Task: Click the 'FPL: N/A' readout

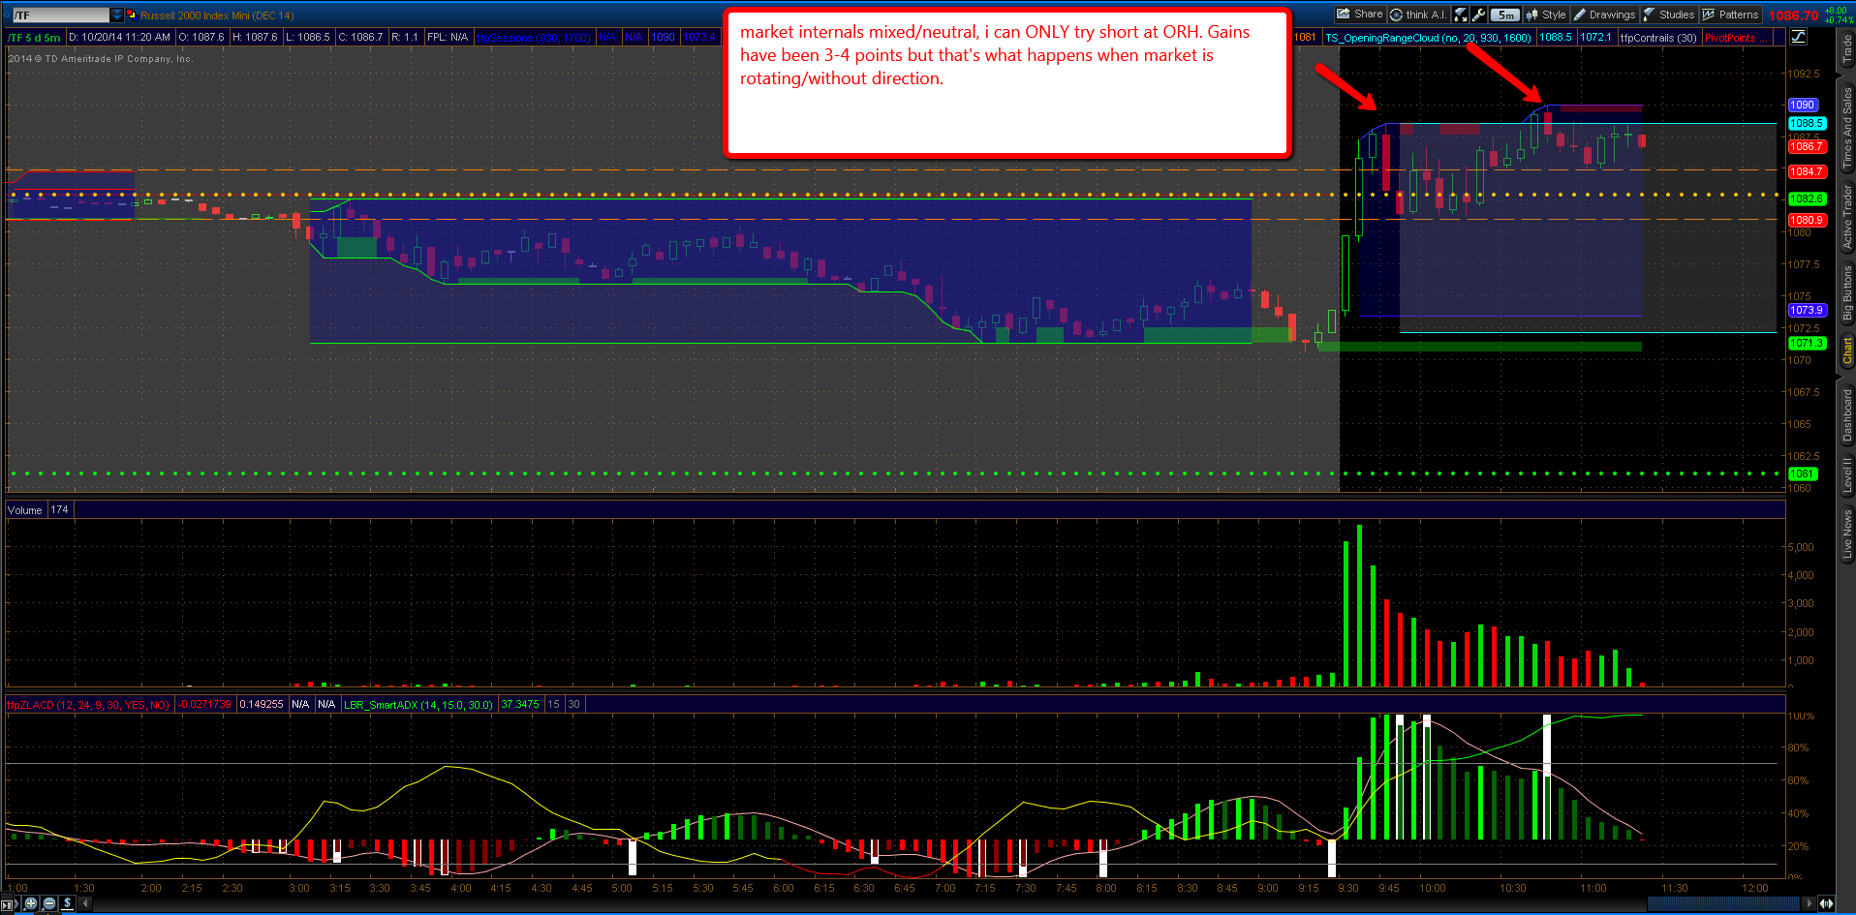Action: [x=448, y=38]
